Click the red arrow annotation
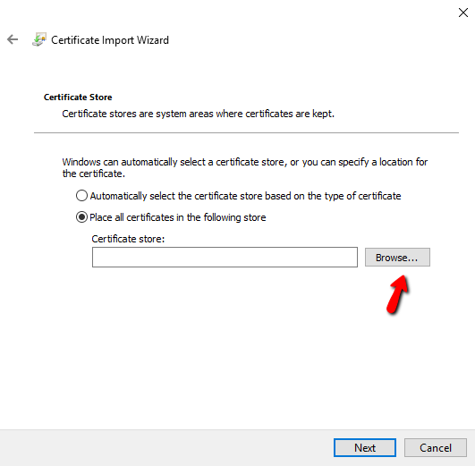 click(398, 294)
